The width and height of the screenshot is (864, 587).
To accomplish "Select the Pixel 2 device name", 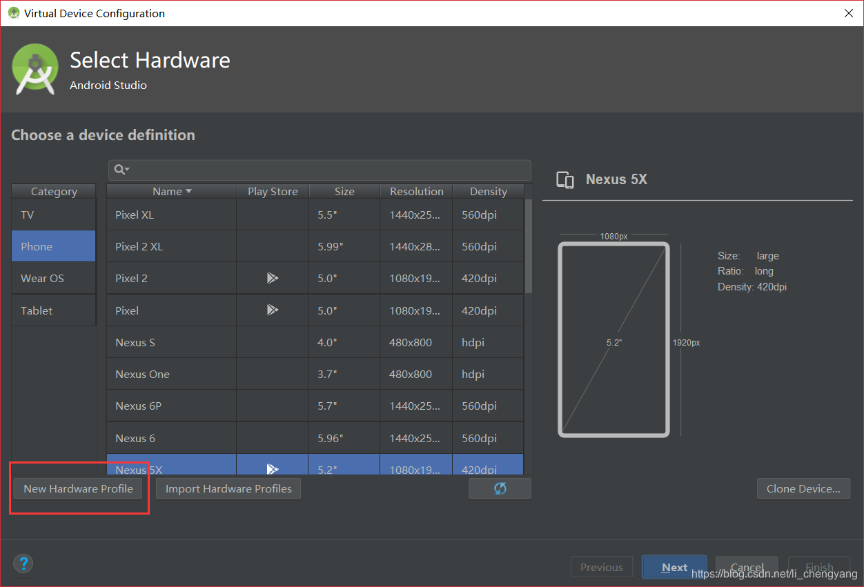I will (131, 278).
